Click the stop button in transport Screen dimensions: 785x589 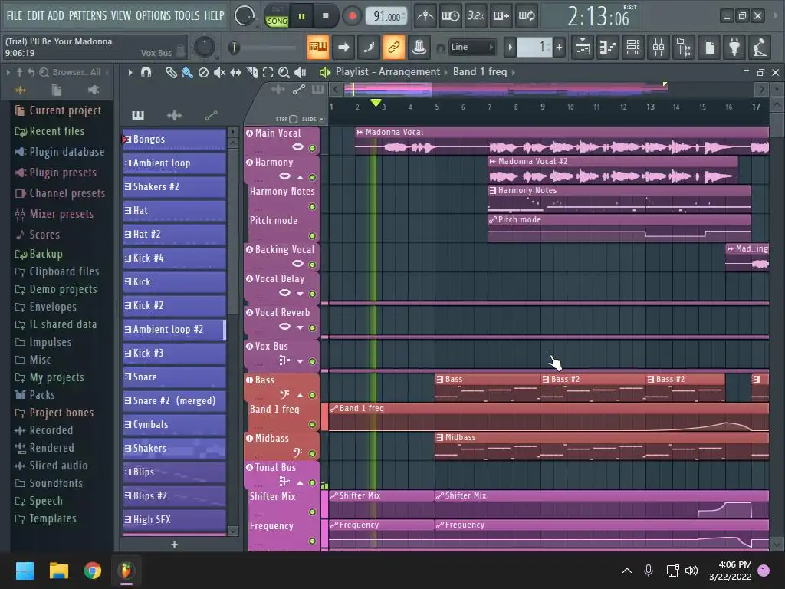(325, 17)
